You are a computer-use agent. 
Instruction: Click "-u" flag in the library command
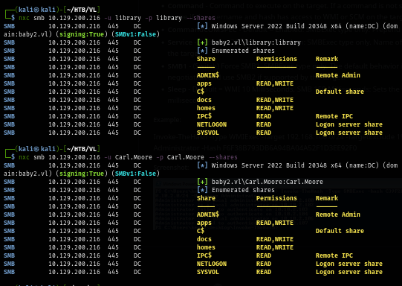(108, 18)
